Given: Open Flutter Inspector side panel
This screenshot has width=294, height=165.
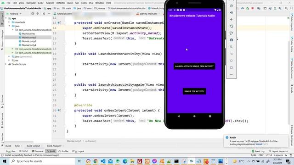Looking at the screenshot, I should tap(292, 22).
